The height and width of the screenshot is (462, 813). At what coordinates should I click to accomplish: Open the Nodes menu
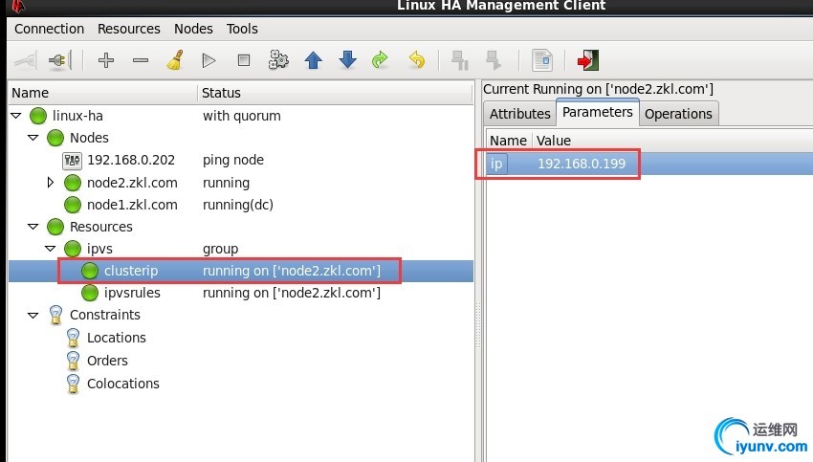(193, 29)
